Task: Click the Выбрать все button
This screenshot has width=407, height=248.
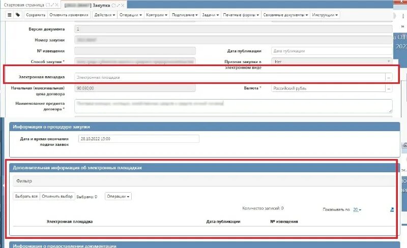Action: click(x=26, y=196)
